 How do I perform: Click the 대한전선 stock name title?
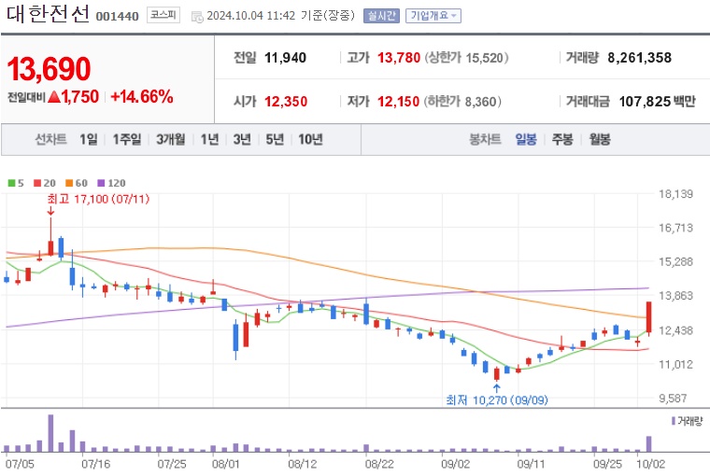[x=48, y=14]
